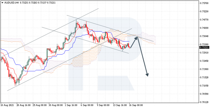Click price axis label 0.75700
The height and width of the screenshot is (108, 210).
[x=204, y=3]
